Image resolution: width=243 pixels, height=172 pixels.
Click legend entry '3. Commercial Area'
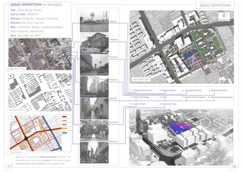pos(192,90)
